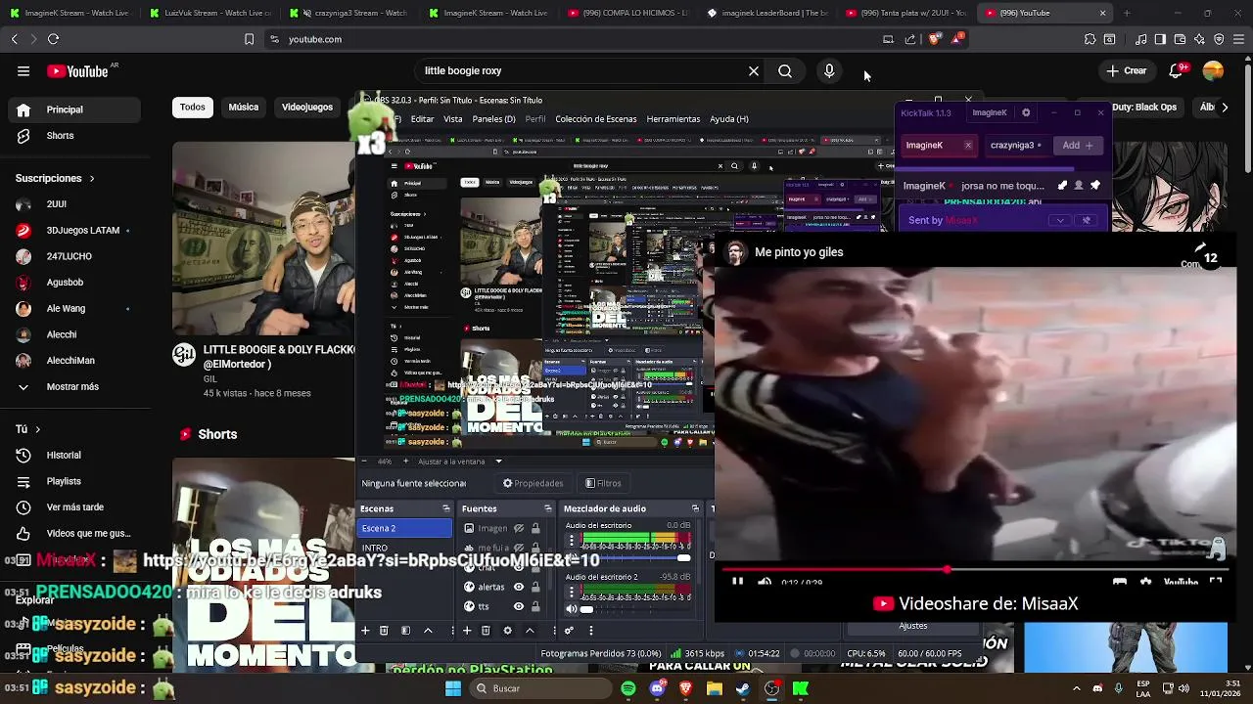The width and height of the screenshot is (1253, 704).
Task: Bookmark the page from the address bar
Action: point(249,39)
